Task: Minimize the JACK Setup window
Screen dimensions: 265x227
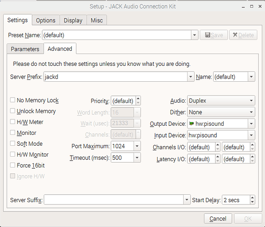Action: [243, 7]
